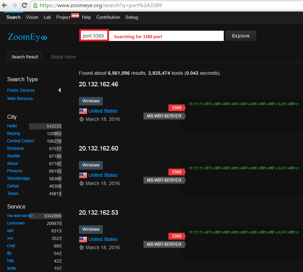
Task: Filter results by Hefei city
Action: 12,126
